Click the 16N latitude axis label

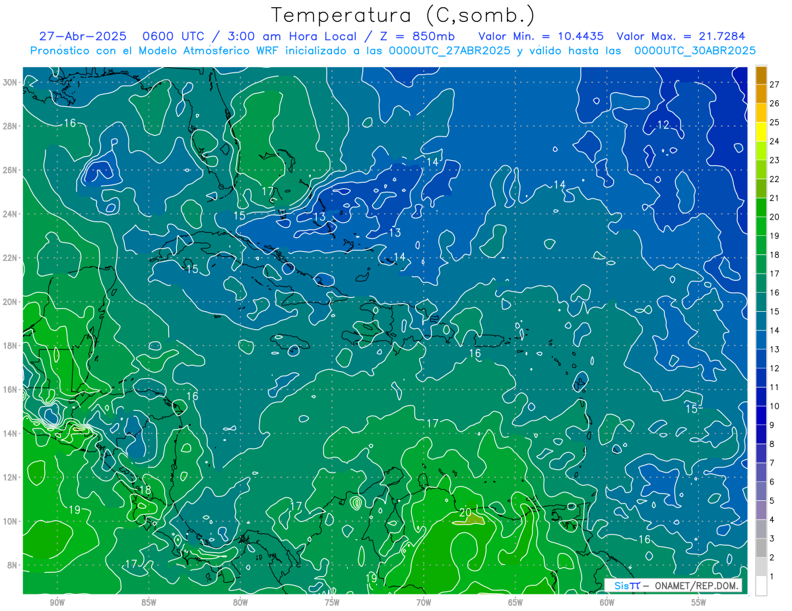(10, 390)
